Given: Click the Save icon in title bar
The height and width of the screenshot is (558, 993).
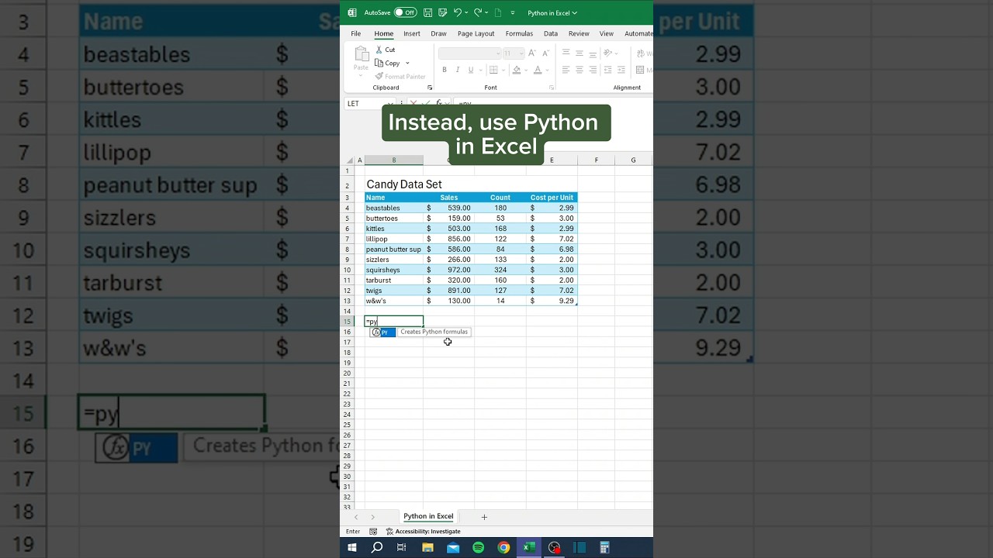Looking at the screenshot, I should tap(428, 12).
